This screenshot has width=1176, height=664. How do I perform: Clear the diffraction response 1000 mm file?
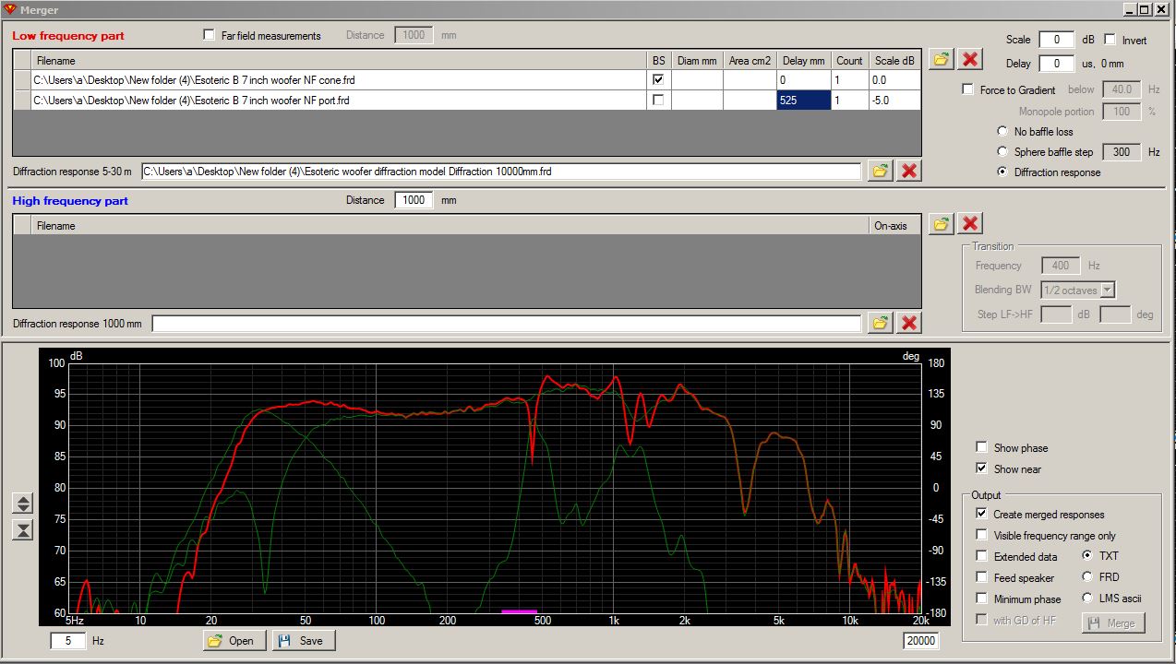909,323
